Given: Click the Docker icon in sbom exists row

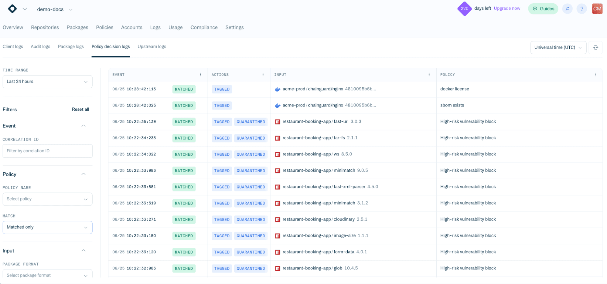Looking at the screenshot, I should [278, 106].
